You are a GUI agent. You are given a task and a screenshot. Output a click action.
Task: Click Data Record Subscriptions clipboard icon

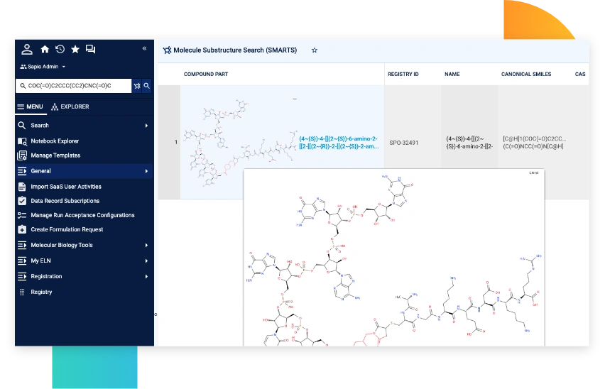click(22, 201)
